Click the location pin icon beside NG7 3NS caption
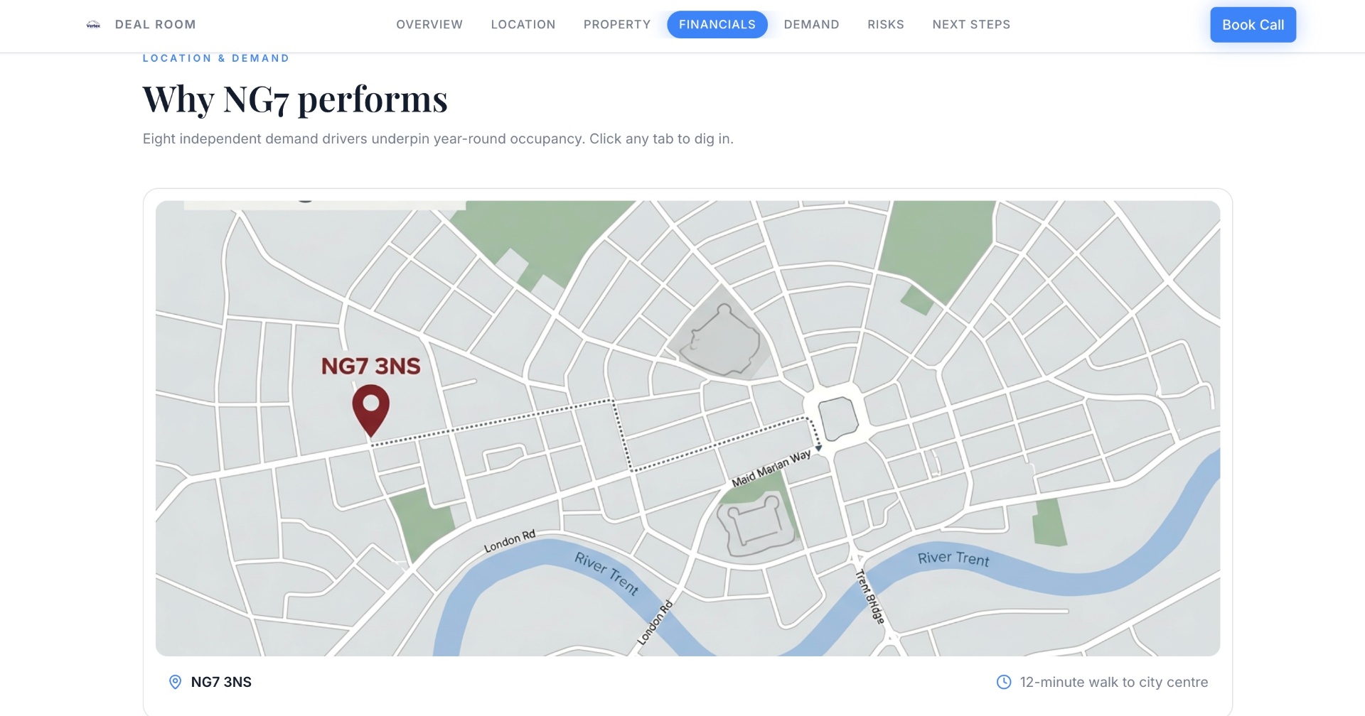Viewport: 1365px width, 716px height. point(175,682)
